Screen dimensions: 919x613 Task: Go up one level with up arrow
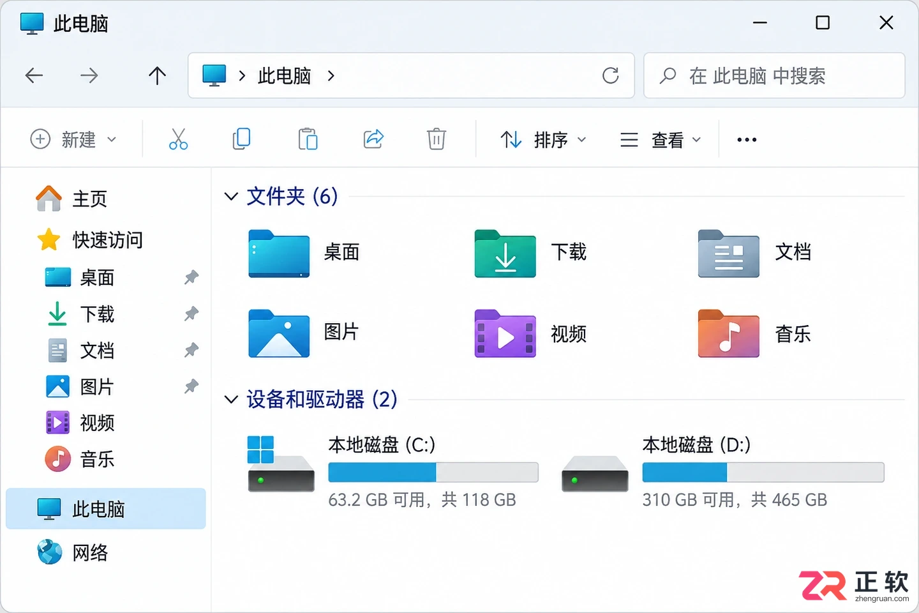tap(157, 75)
